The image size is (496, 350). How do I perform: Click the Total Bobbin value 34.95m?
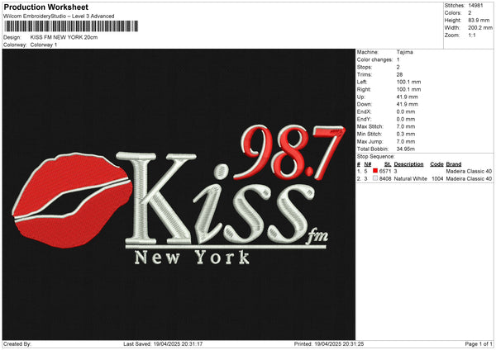click(x=406, y=149)
